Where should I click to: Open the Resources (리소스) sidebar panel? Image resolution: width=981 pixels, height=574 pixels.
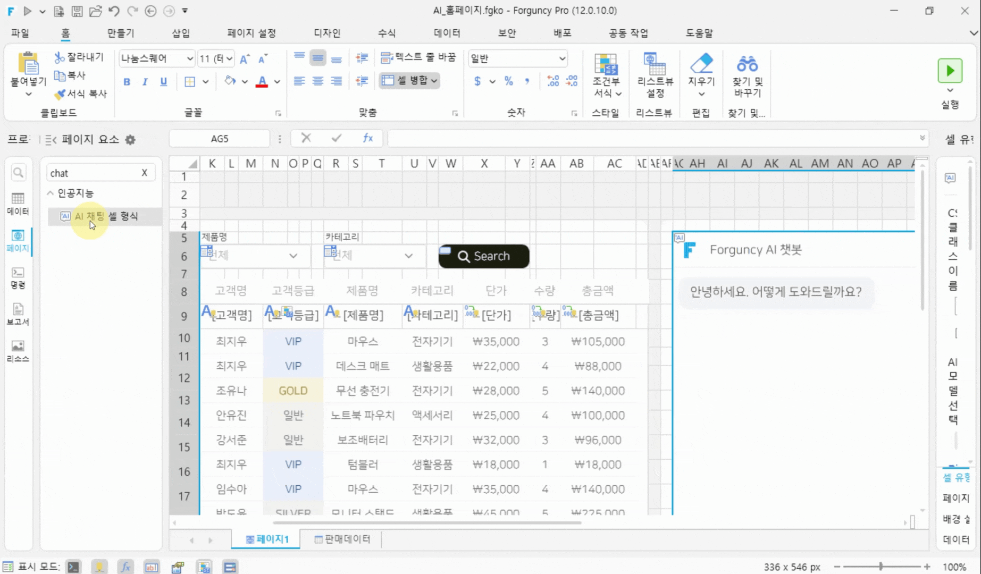[x=18, y=351]
